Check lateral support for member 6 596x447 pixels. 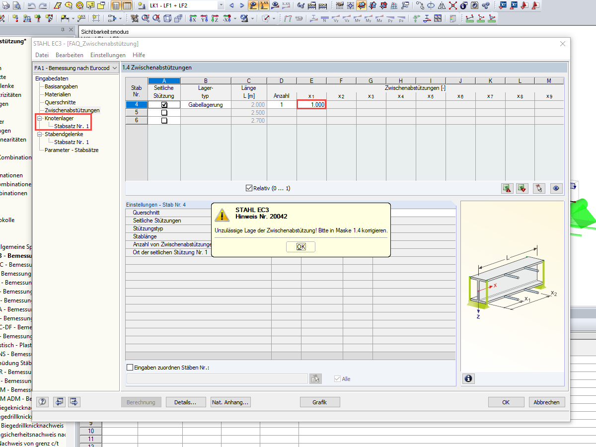[164, 121]
